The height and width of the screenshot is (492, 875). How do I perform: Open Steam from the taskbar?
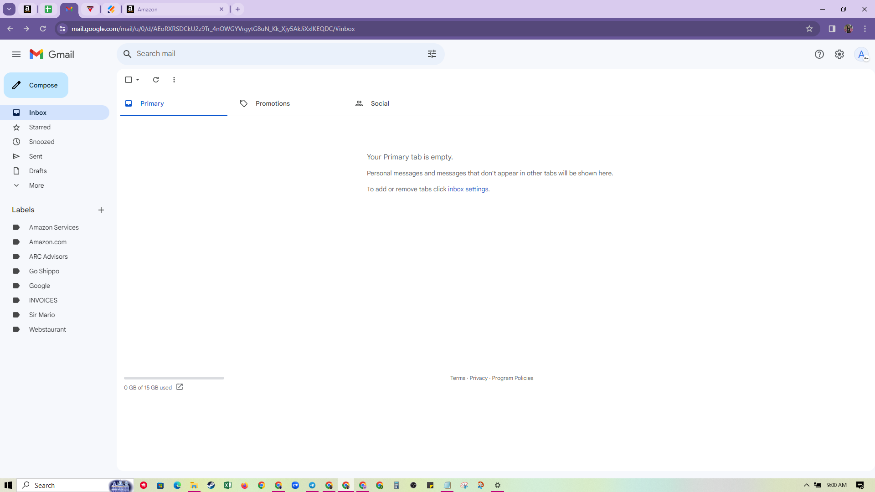(211, 485)
